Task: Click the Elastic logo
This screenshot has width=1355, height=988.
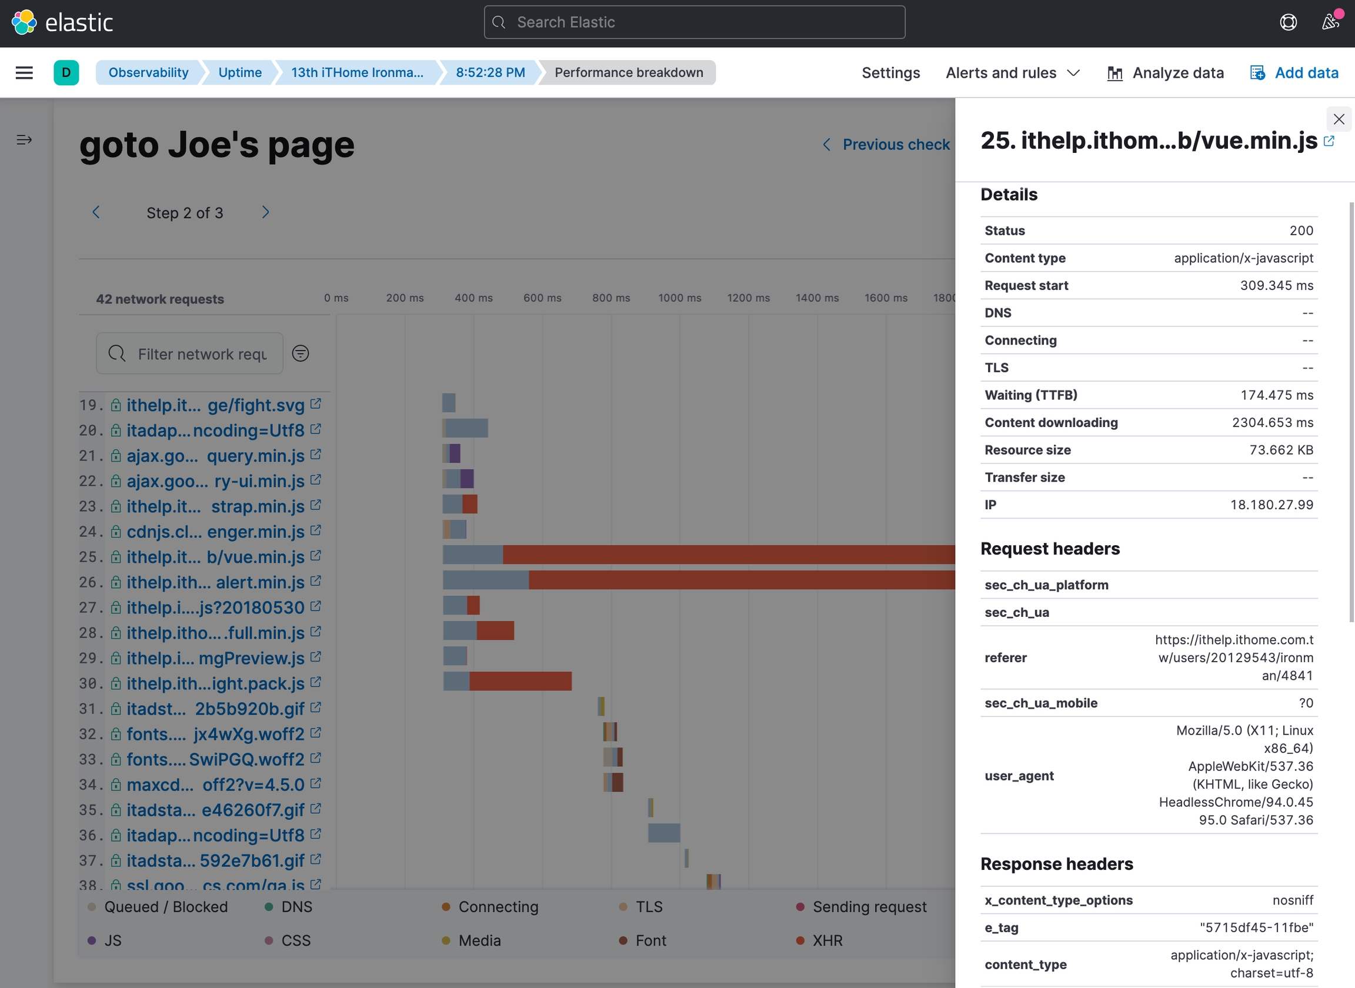Action: click(62, 23)
